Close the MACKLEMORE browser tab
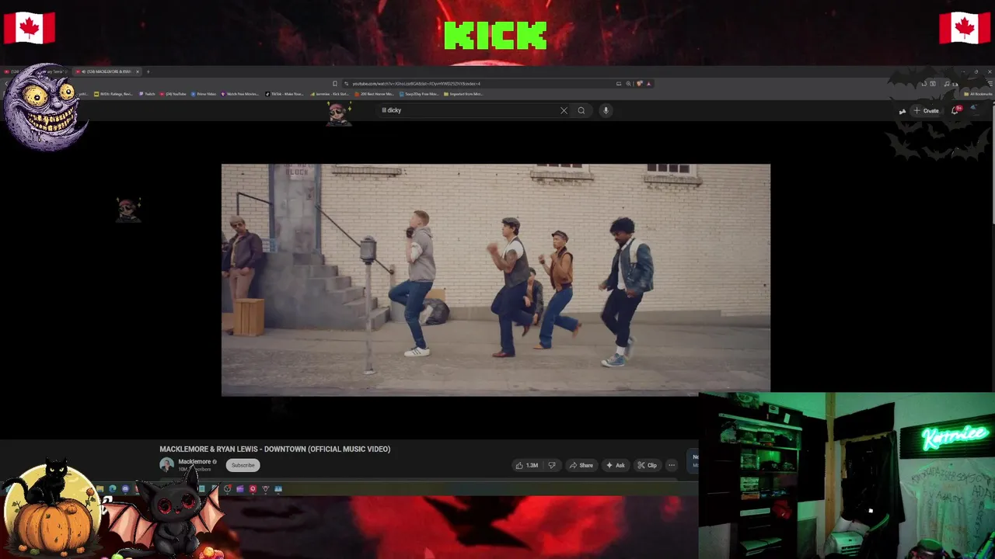The width and height of the screenshot is (995, 559). [138, 71]
